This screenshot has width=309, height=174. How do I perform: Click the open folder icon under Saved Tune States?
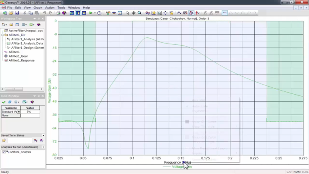click(4, 141)
